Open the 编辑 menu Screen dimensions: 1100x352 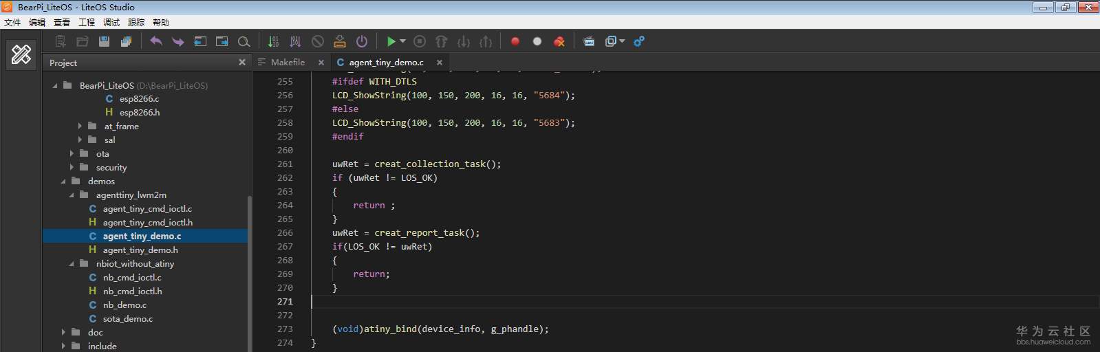37,22
